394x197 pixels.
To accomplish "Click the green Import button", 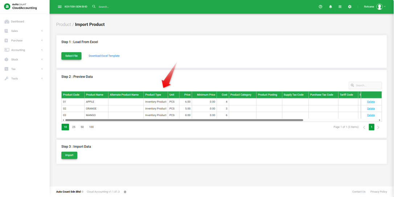I will [x=69, y=155].
